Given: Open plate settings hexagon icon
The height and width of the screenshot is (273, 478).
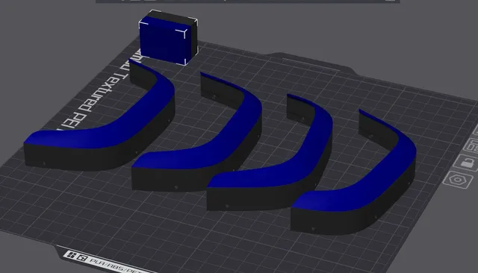Looking at the screenshot, I should coord(458,180).
